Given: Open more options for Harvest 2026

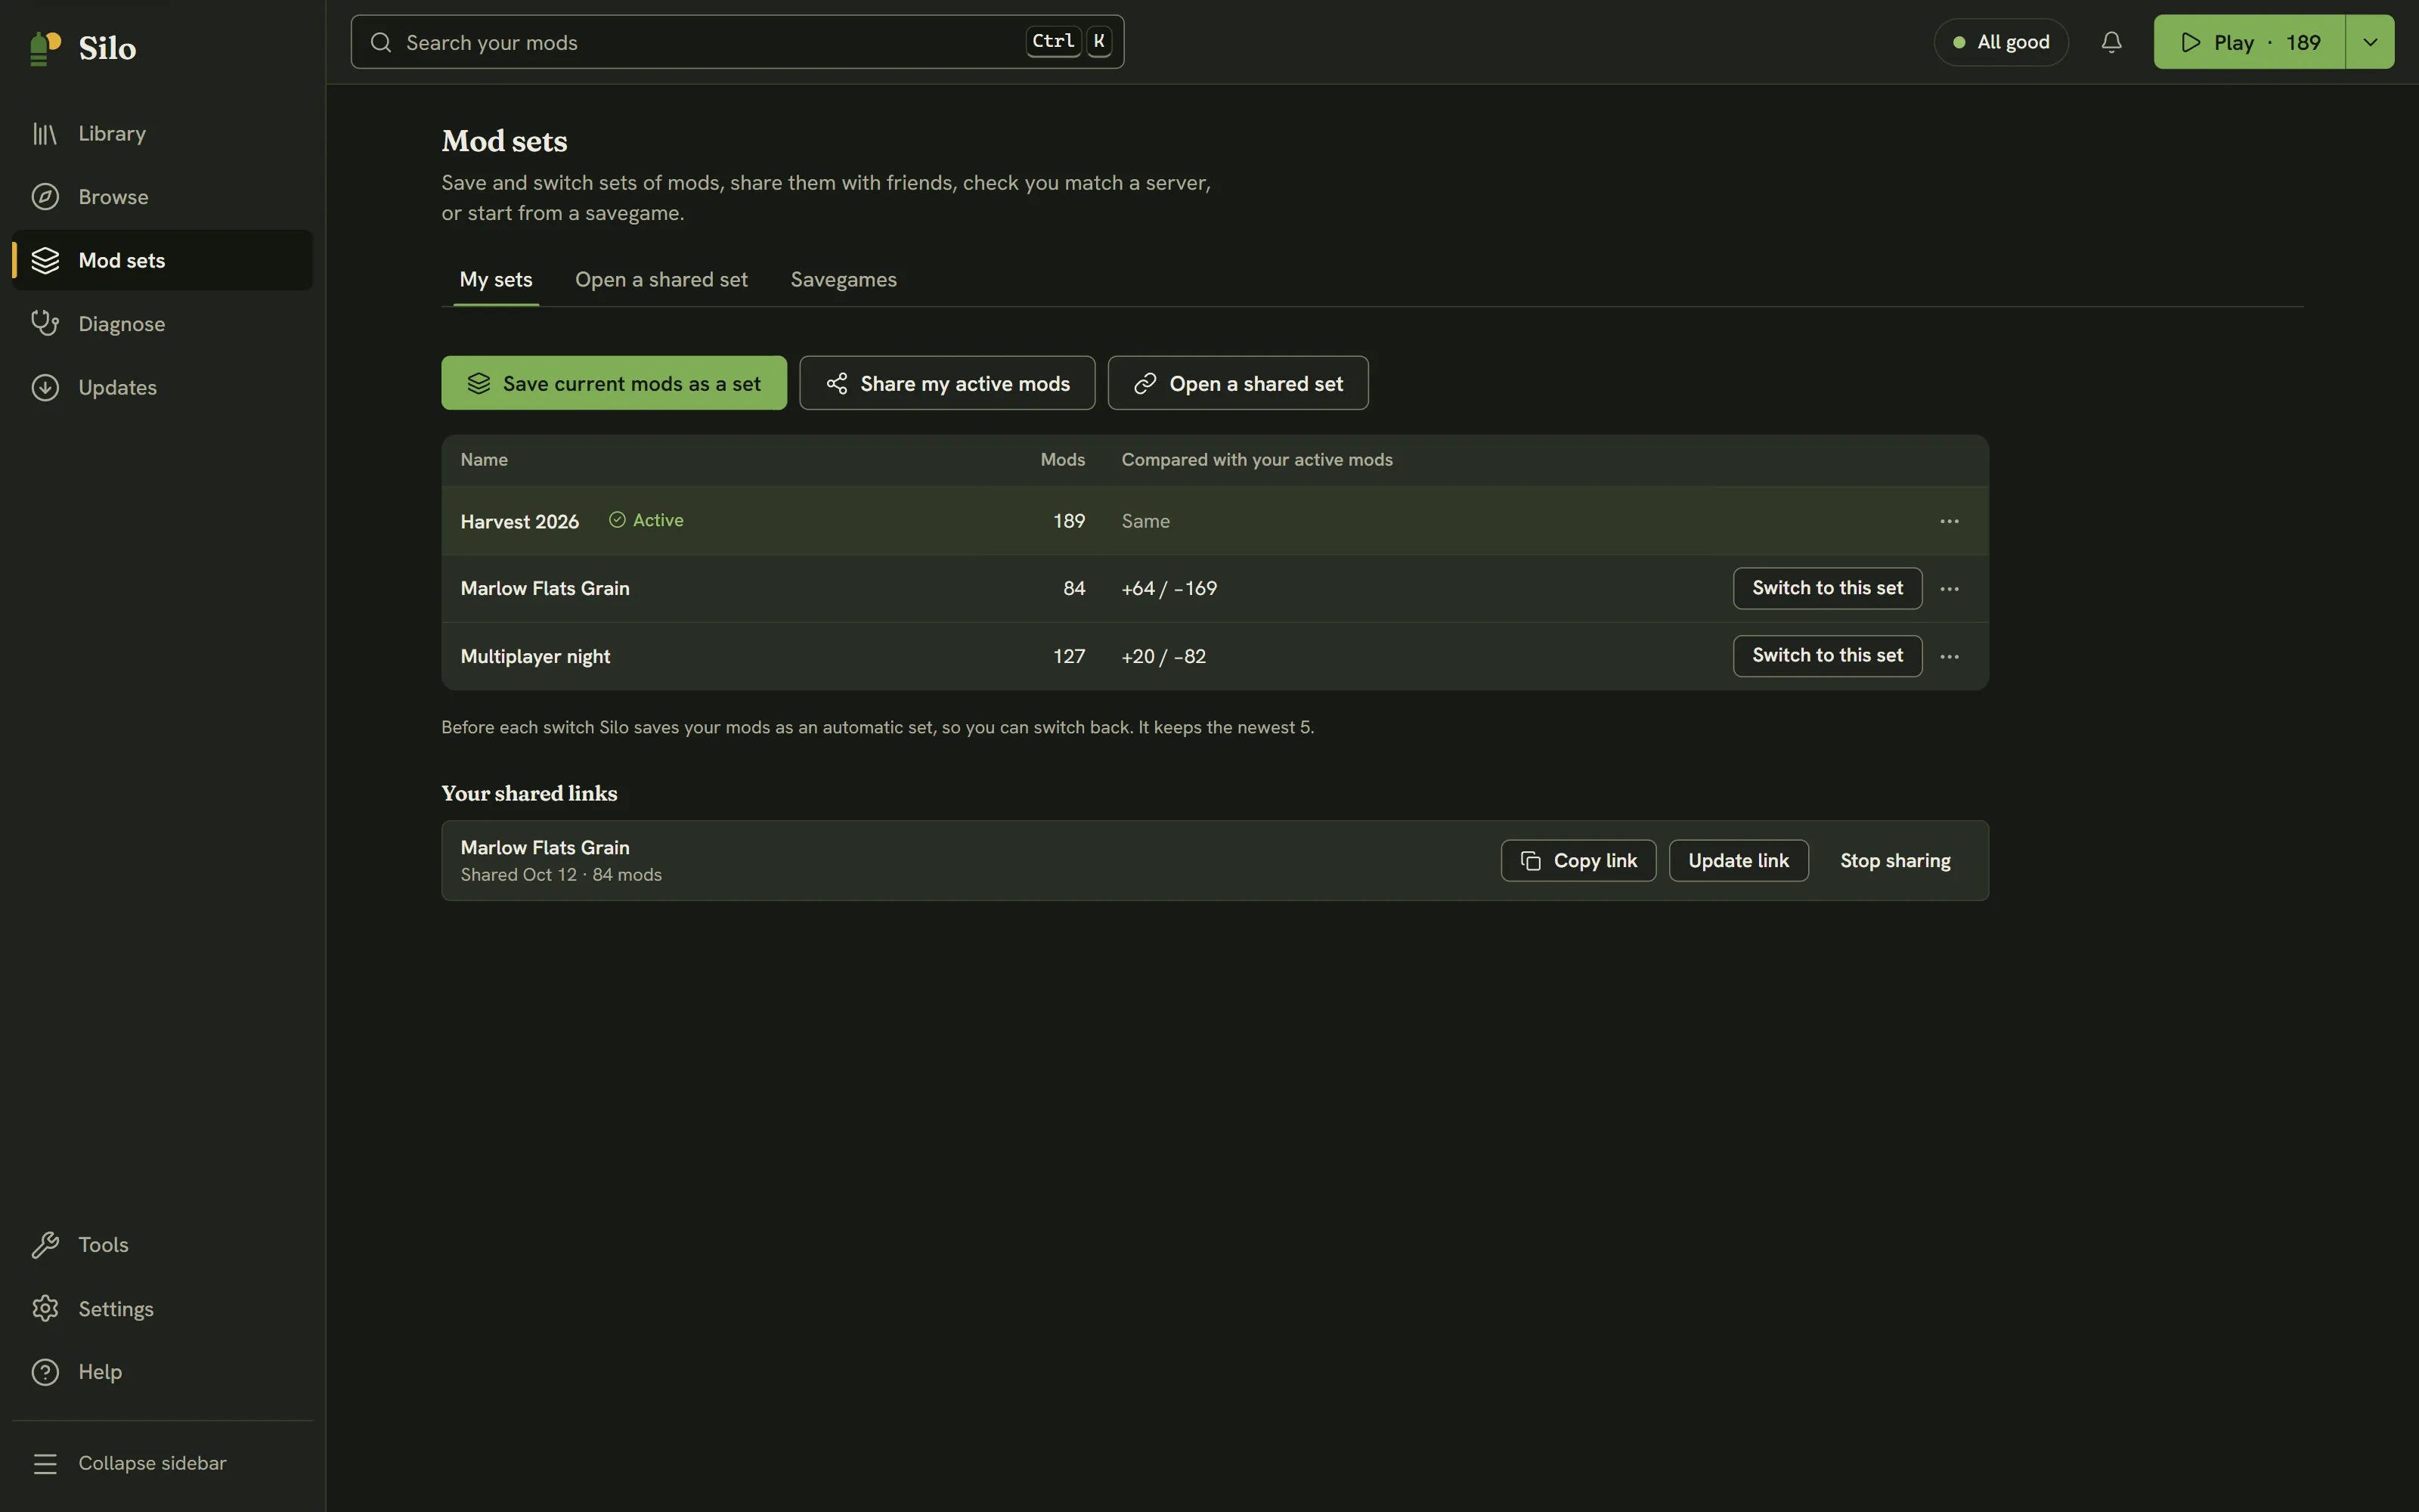Looking at the screenshot, I should (1950, 521).
